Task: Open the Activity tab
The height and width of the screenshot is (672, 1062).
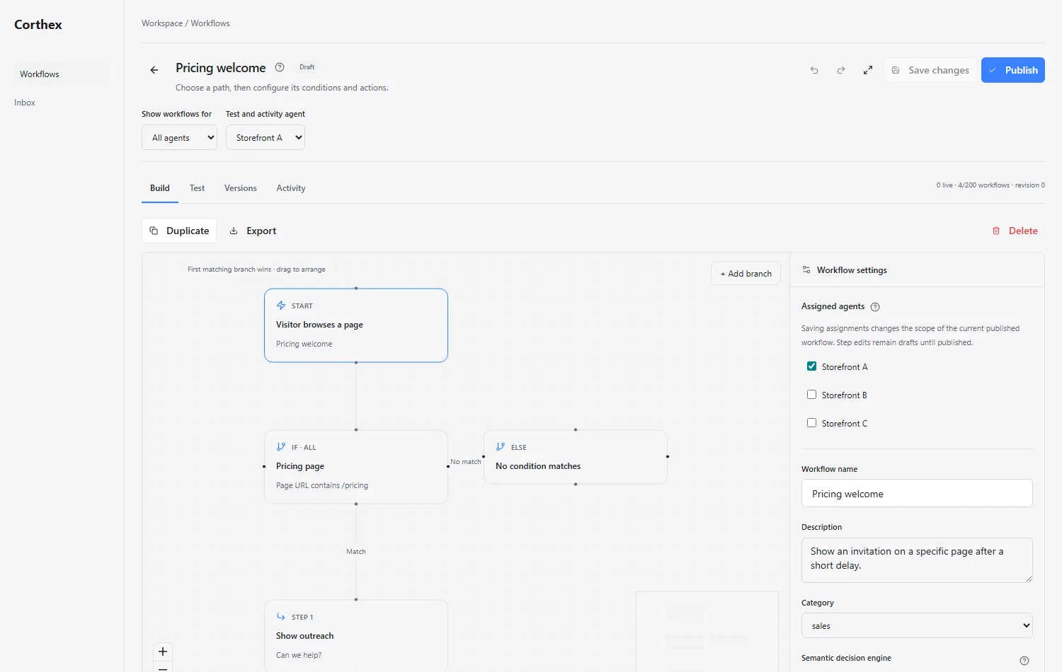Action: point(291,188)
